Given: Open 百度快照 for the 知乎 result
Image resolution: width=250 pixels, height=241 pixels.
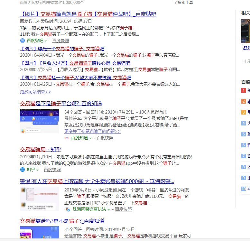Looking at the screenshot, I should click(x=52, y=170).
